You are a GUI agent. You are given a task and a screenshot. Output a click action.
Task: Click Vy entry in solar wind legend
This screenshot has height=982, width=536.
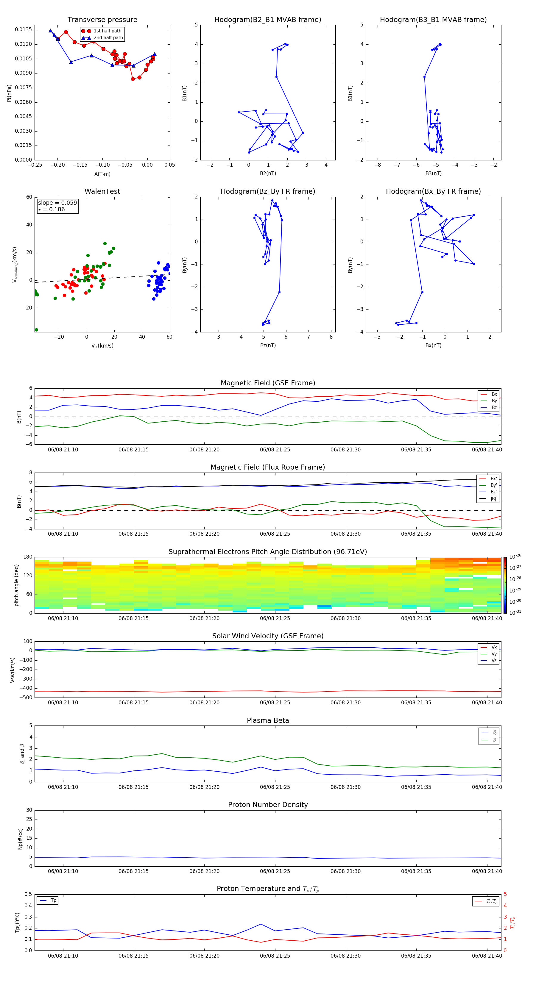489,654
